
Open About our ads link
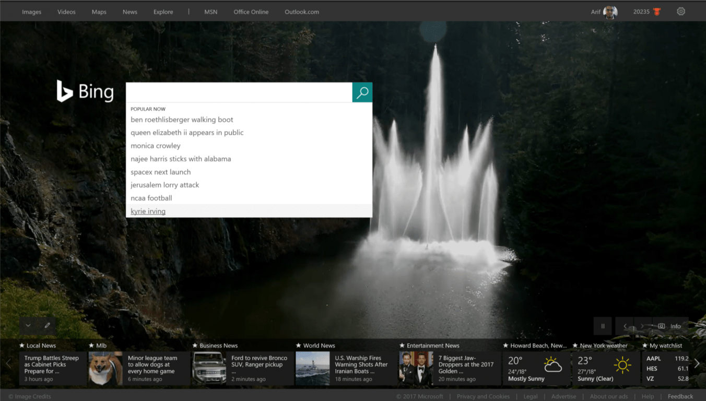click(609, 396)
